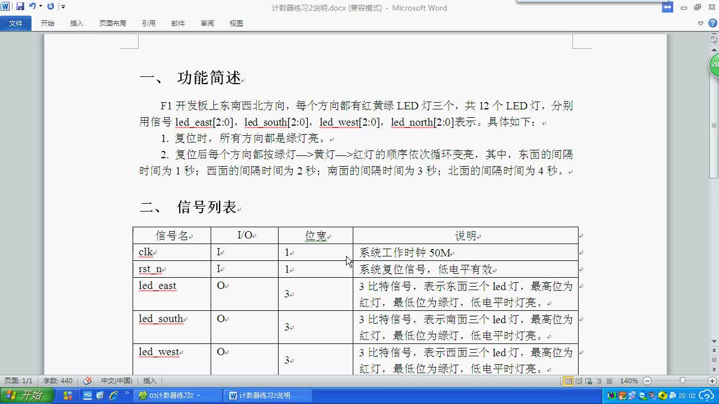Click the 20:02 system clock
This screenshot has height=404, width=719.
point(687,396)
